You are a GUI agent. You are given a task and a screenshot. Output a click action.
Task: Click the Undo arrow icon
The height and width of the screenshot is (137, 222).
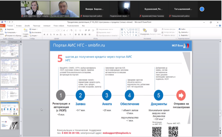tap(5, 22)
